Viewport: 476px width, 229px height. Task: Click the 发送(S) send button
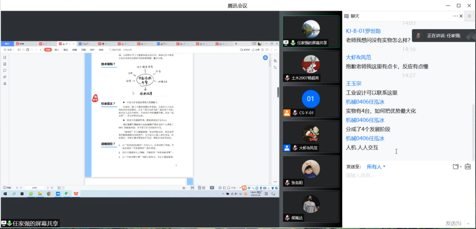pos(453,224)
